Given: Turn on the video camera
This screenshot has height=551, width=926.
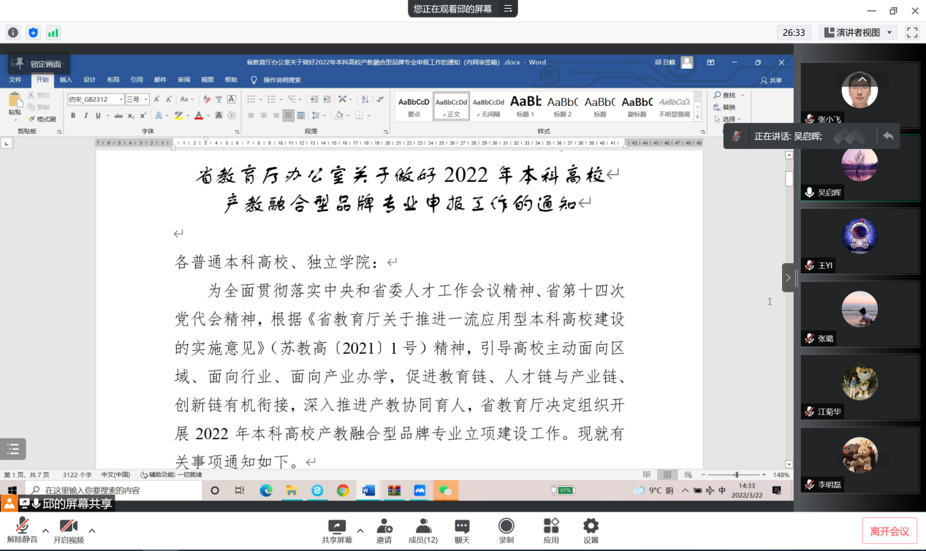Looking at the screenshot, I should coord(69,527).
